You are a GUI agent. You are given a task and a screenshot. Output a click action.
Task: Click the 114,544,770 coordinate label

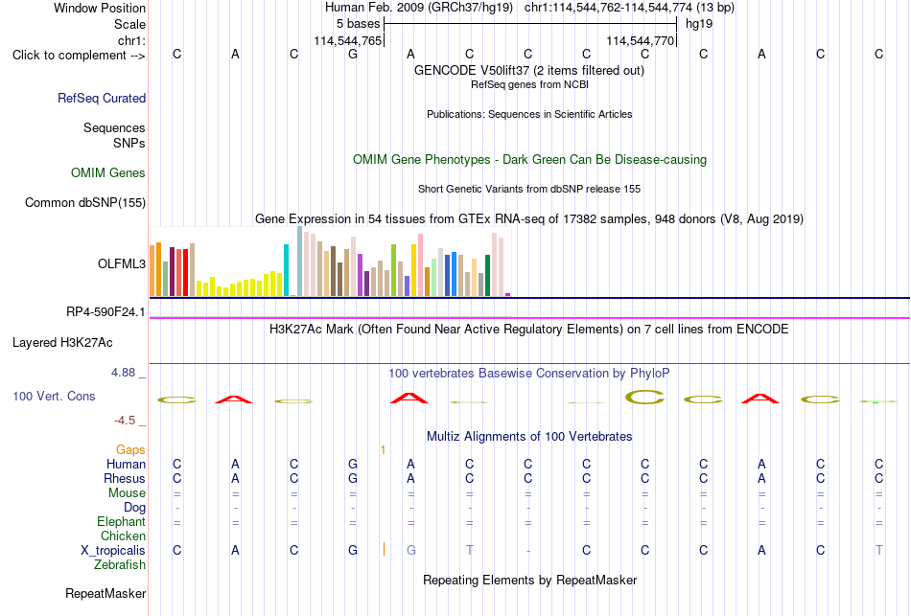tap(641, 40)
